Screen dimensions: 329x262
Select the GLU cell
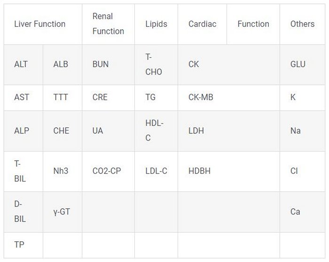click(298, 65)
